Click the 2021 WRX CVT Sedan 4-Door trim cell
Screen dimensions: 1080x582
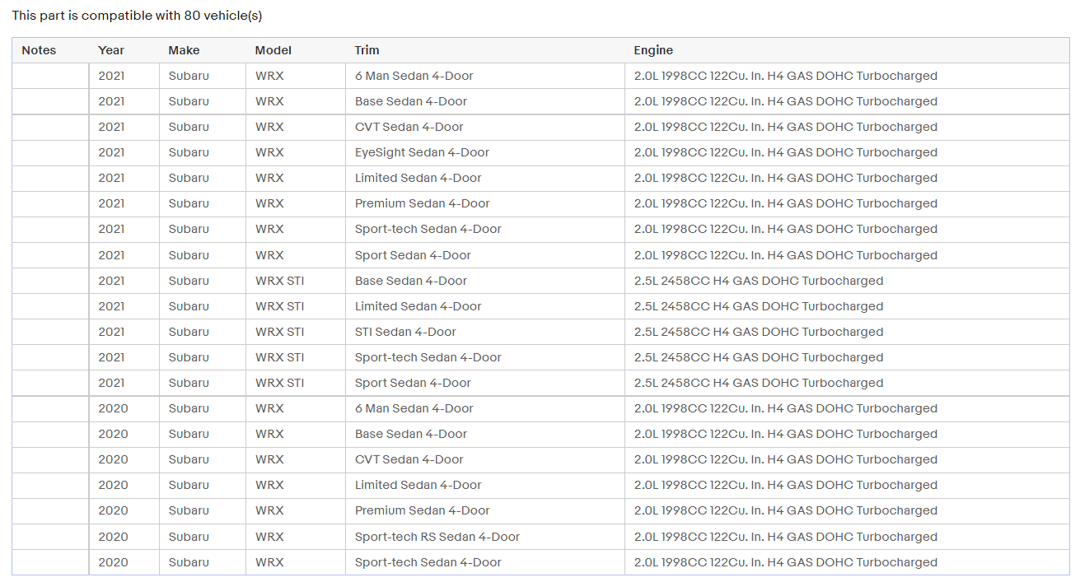(x=485, y=127)
